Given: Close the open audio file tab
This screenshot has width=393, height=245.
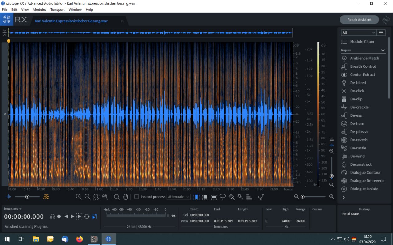Looking at the screenshot, I should point(122,21).
